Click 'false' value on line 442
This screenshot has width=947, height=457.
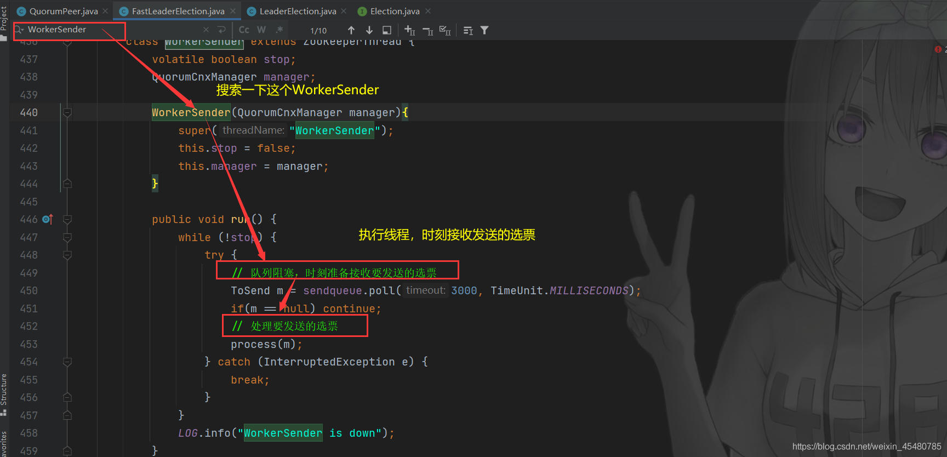273,148
